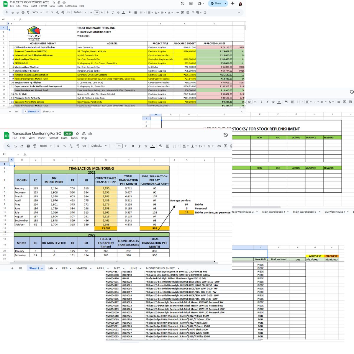Toggle italic in stock replenishment toolbar
Screen dimensions: 354x354
pyautogui.click(x=267, y=102)
